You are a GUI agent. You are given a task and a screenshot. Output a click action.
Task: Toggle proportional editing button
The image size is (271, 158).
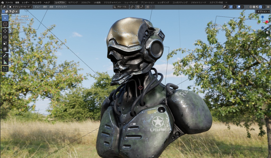pyautogui.click(x=148, y=7)
